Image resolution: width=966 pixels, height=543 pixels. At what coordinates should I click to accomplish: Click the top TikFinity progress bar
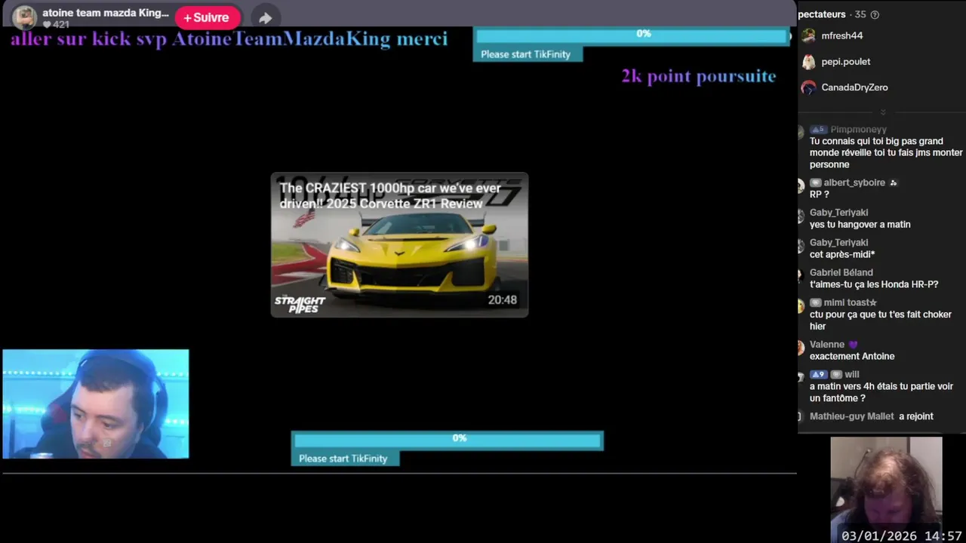tap(632, 35)
